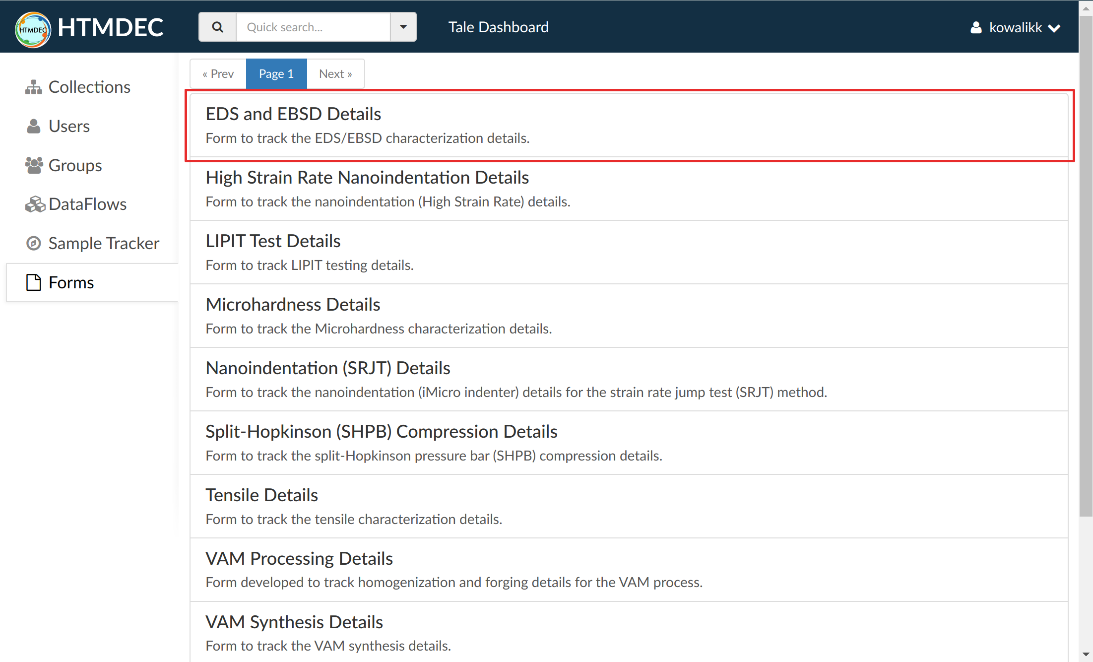This screenshot has width=1093, height=662.
Task: Click the Prev pagination button
Action: pyautogui.click(x=217, y=73)
